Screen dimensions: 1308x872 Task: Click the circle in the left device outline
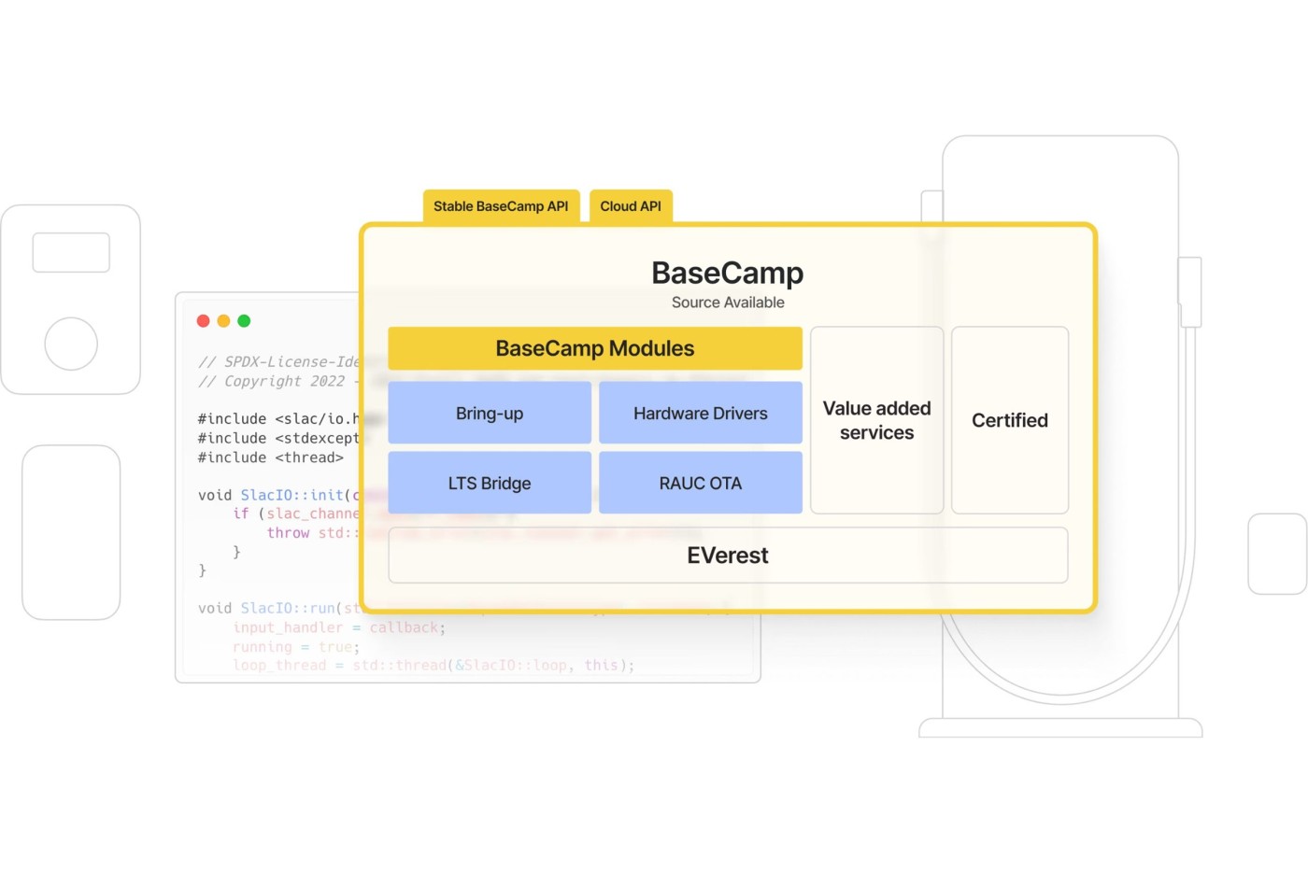71,344
